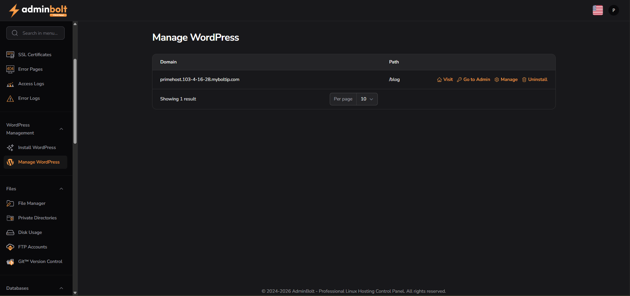Click the Path column header
This screenshot has height=296, width=630.
[x=394, y=62]
